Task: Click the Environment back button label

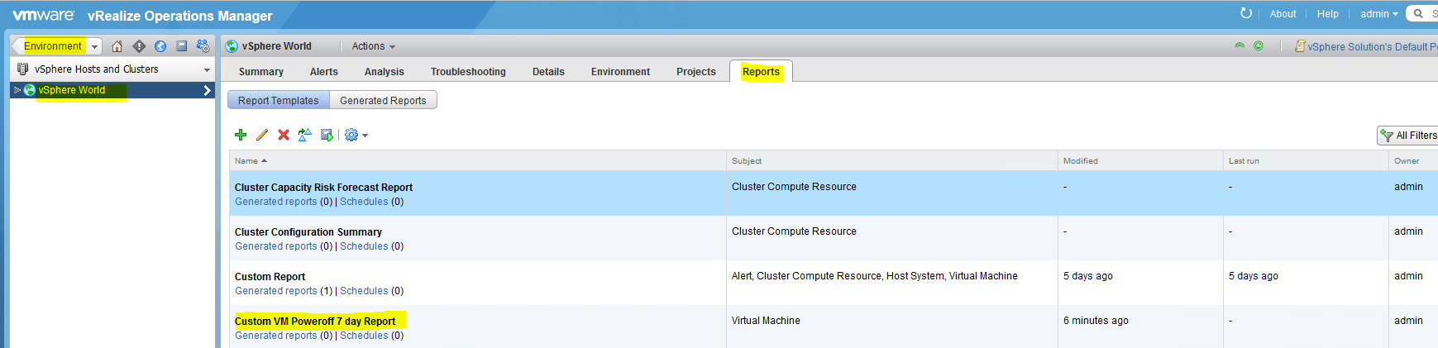Action: [53, 46]
